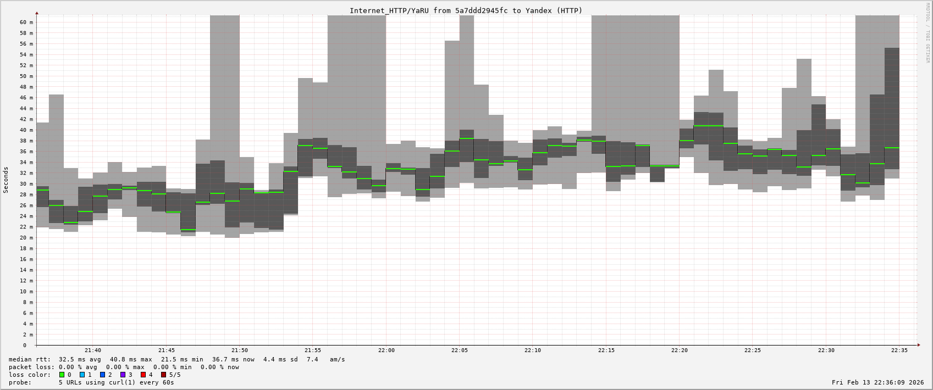Select the 22:35 tick label on time axis
This screenshot has height=390, width=933.
point(899,350)
